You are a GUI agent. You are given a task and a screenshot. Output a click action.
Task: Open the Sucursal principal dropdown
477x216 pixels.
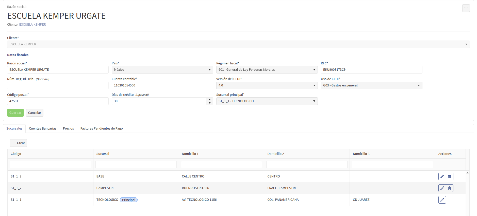coord(267,101)
